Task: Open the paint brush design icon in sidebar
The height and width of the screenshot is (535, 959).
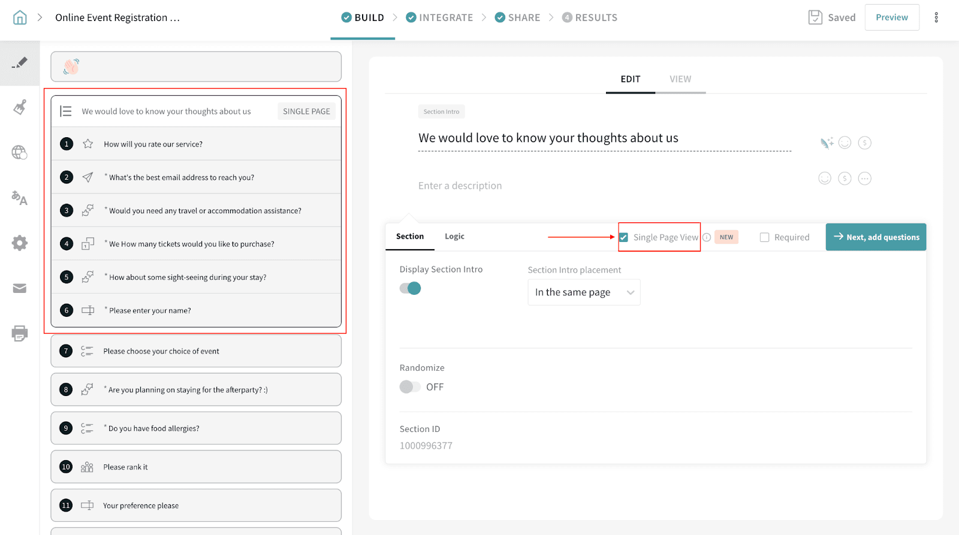Action: pyautogui.click(x=20, y=108)
